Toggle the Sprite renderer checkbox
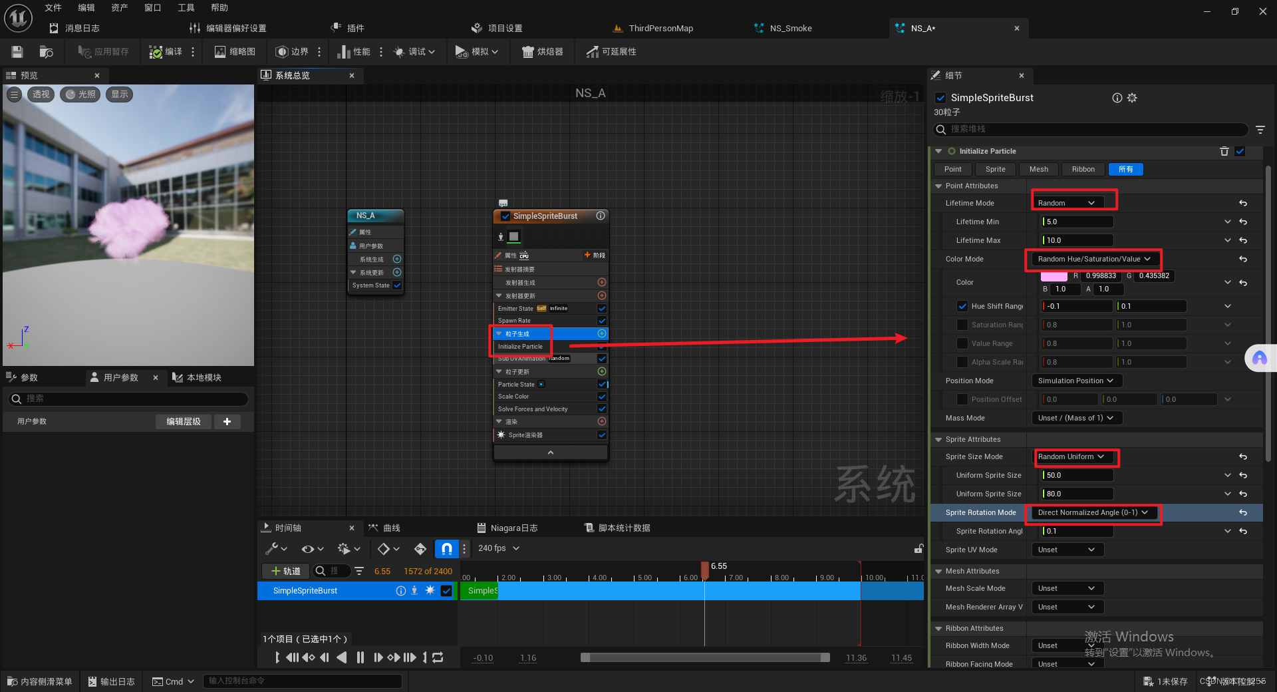The width and height of the screenshot is (1277, 692). (602, 435)
